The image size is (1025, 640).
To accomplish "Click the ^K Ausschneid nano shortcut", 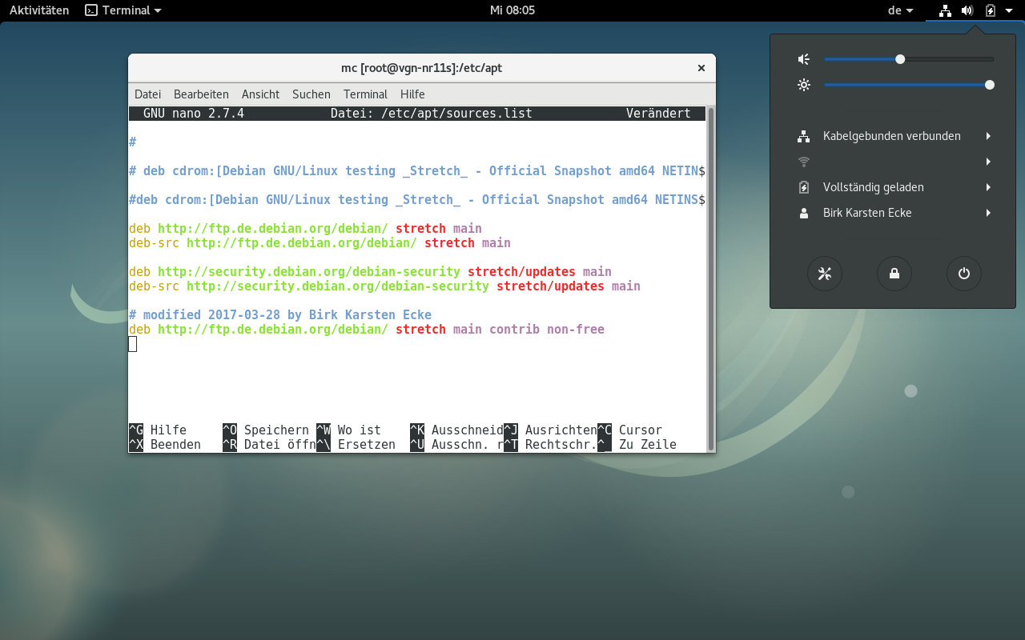I will (x=456, y=430).
